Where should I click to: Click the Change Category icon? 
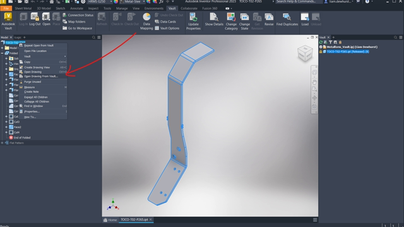click(231, 17)
